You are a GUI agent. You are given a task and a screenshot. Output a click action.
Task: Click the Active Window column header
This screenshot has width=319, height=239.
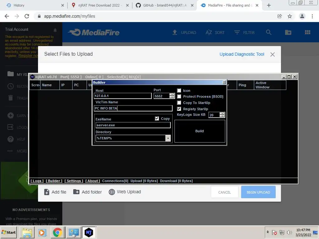pyautogui.click(x=270, y=85)
